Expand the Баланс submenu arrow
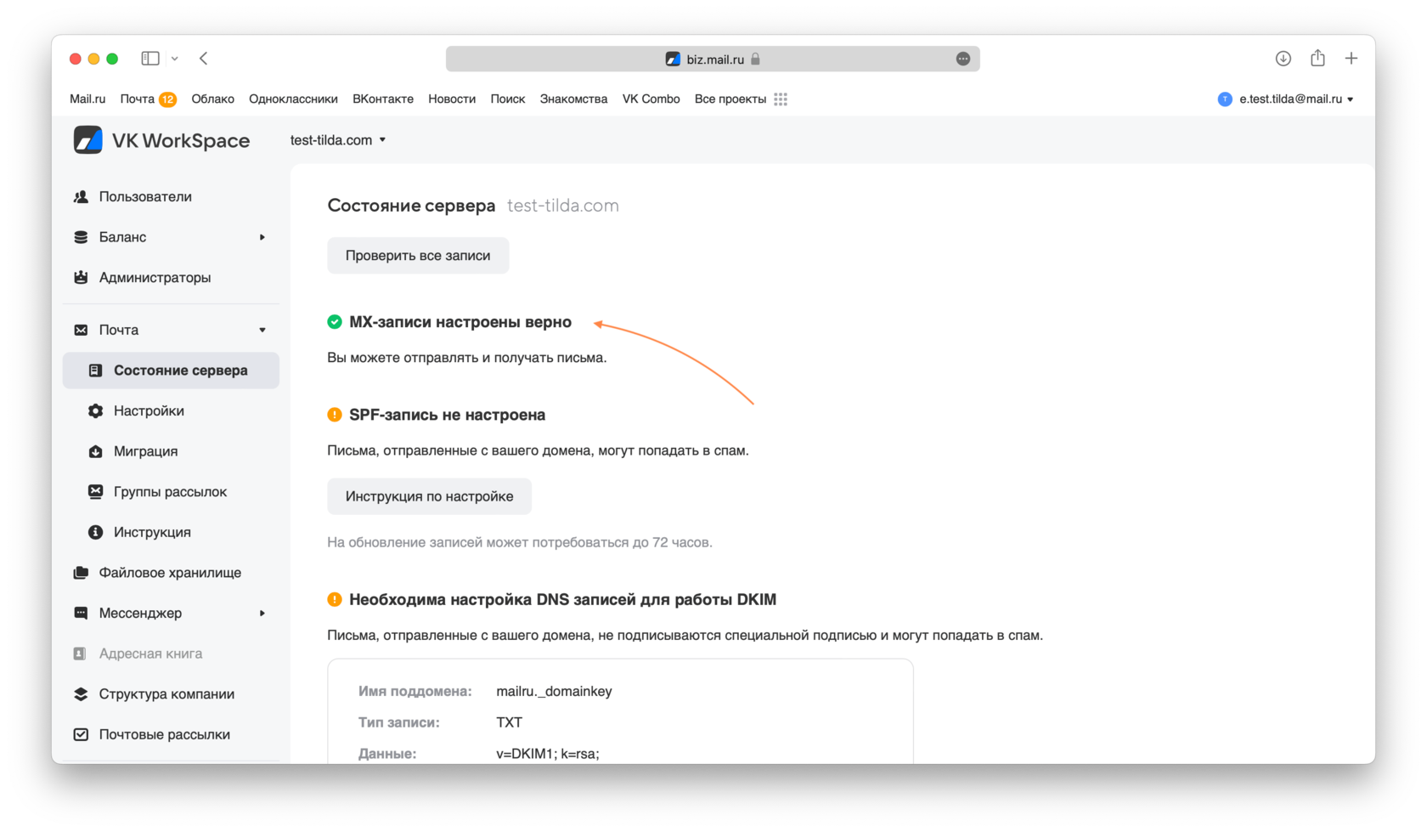Viewport: 1427px width, 832px height. (262, 237)
